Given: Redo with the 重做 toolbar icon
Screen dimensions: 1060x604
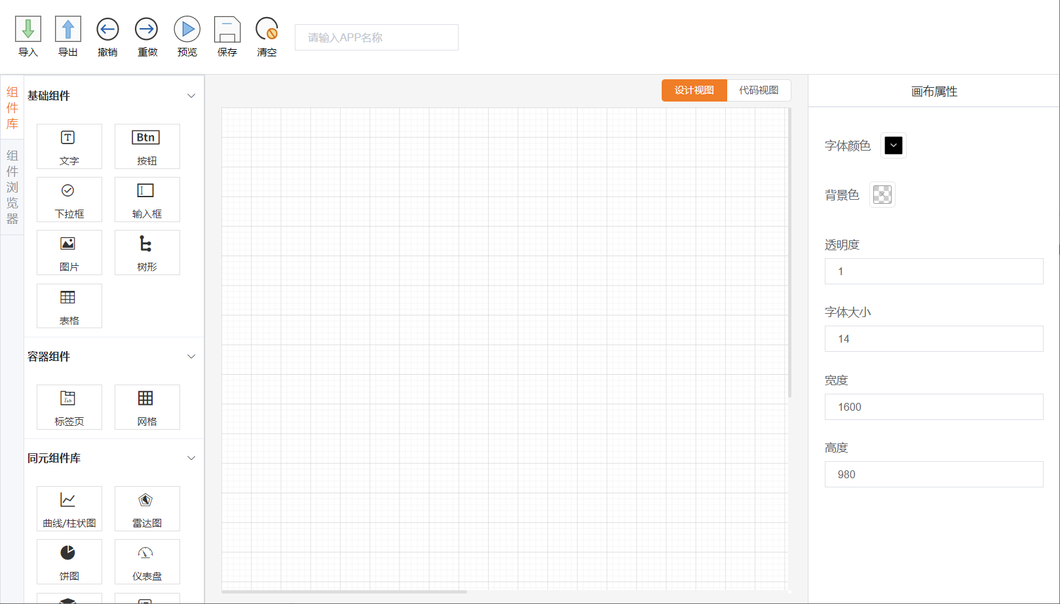Looking at the screenshot, I should [147, 29].
